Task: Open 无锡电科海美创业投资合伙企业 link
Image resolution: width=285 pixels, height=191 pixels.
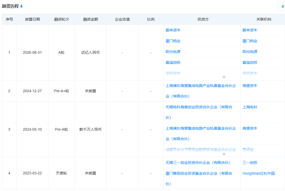Action: coord(199,112)
